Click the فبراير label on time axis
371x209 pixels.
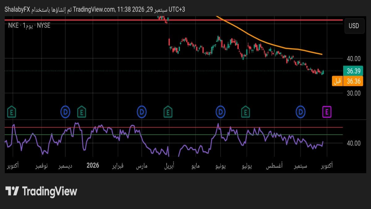click(x=117, y=166)
